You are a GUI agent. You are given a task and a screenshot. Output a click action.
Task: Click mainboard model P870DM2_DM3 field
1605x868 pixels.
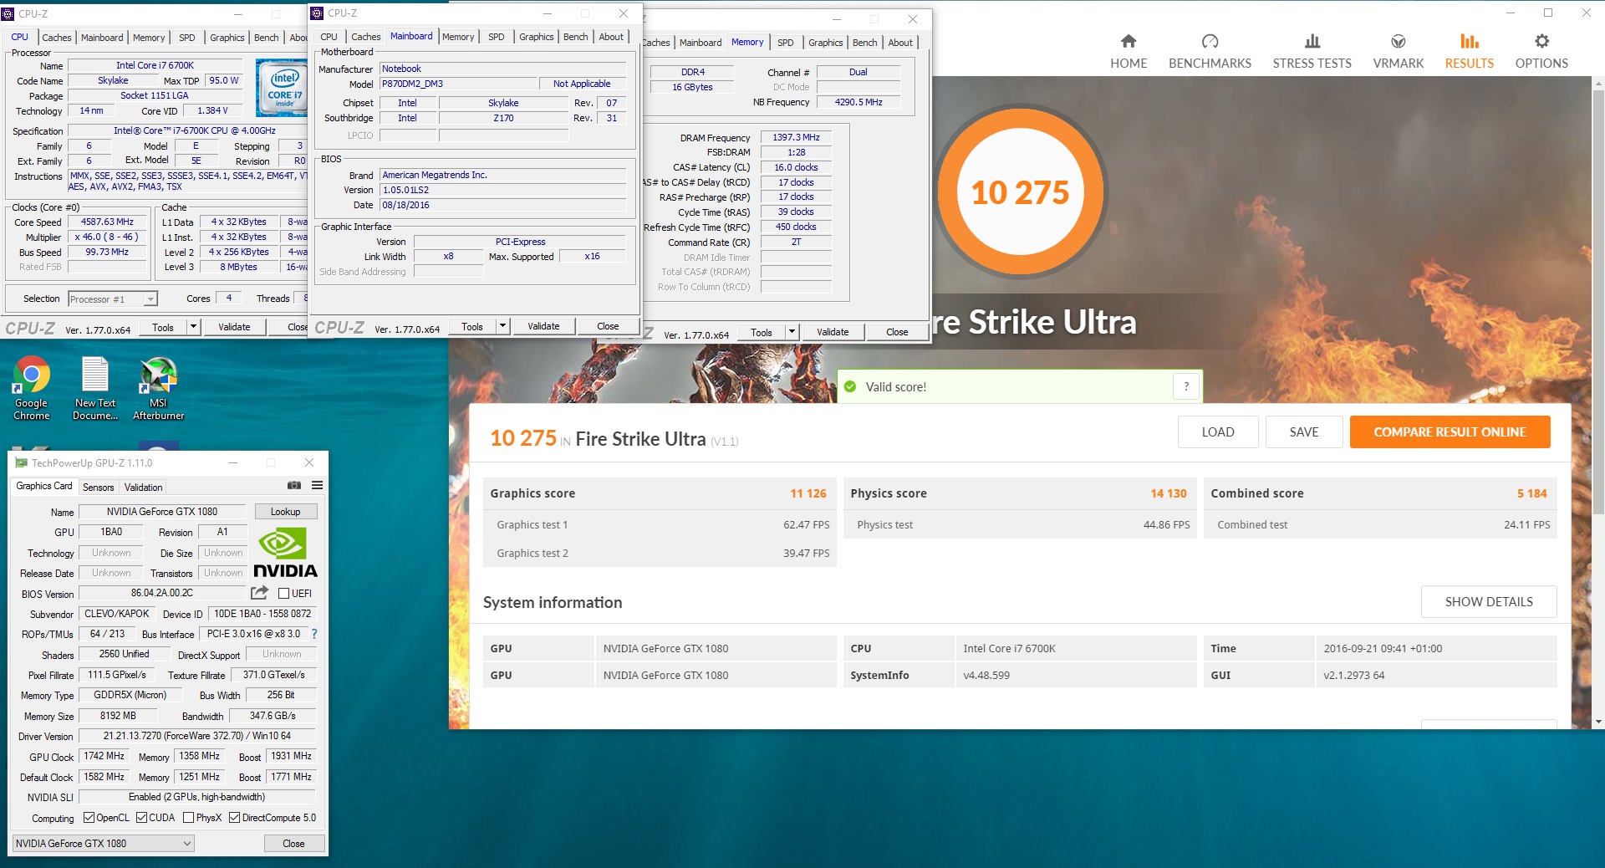[x=458, y=84]
